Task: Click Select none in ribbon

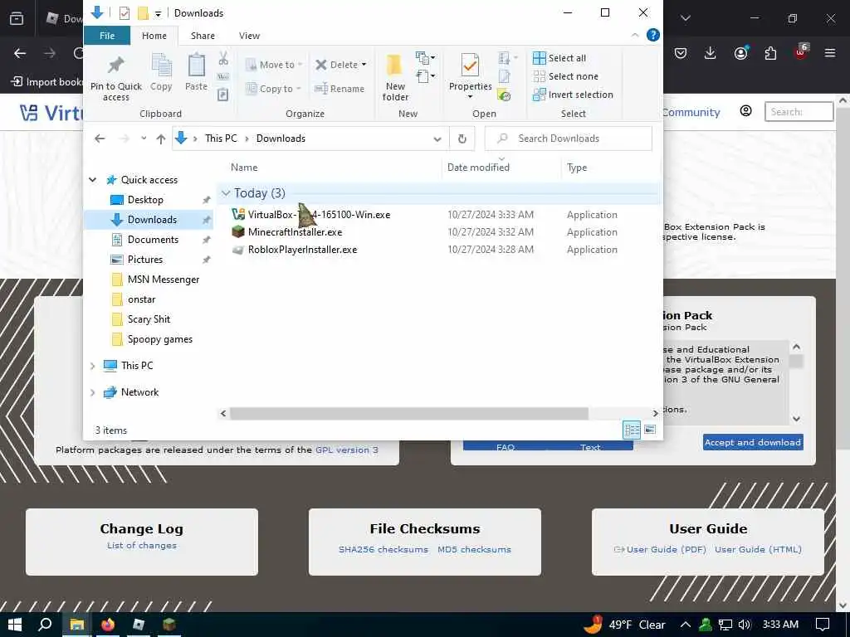Action: (565, 76)
